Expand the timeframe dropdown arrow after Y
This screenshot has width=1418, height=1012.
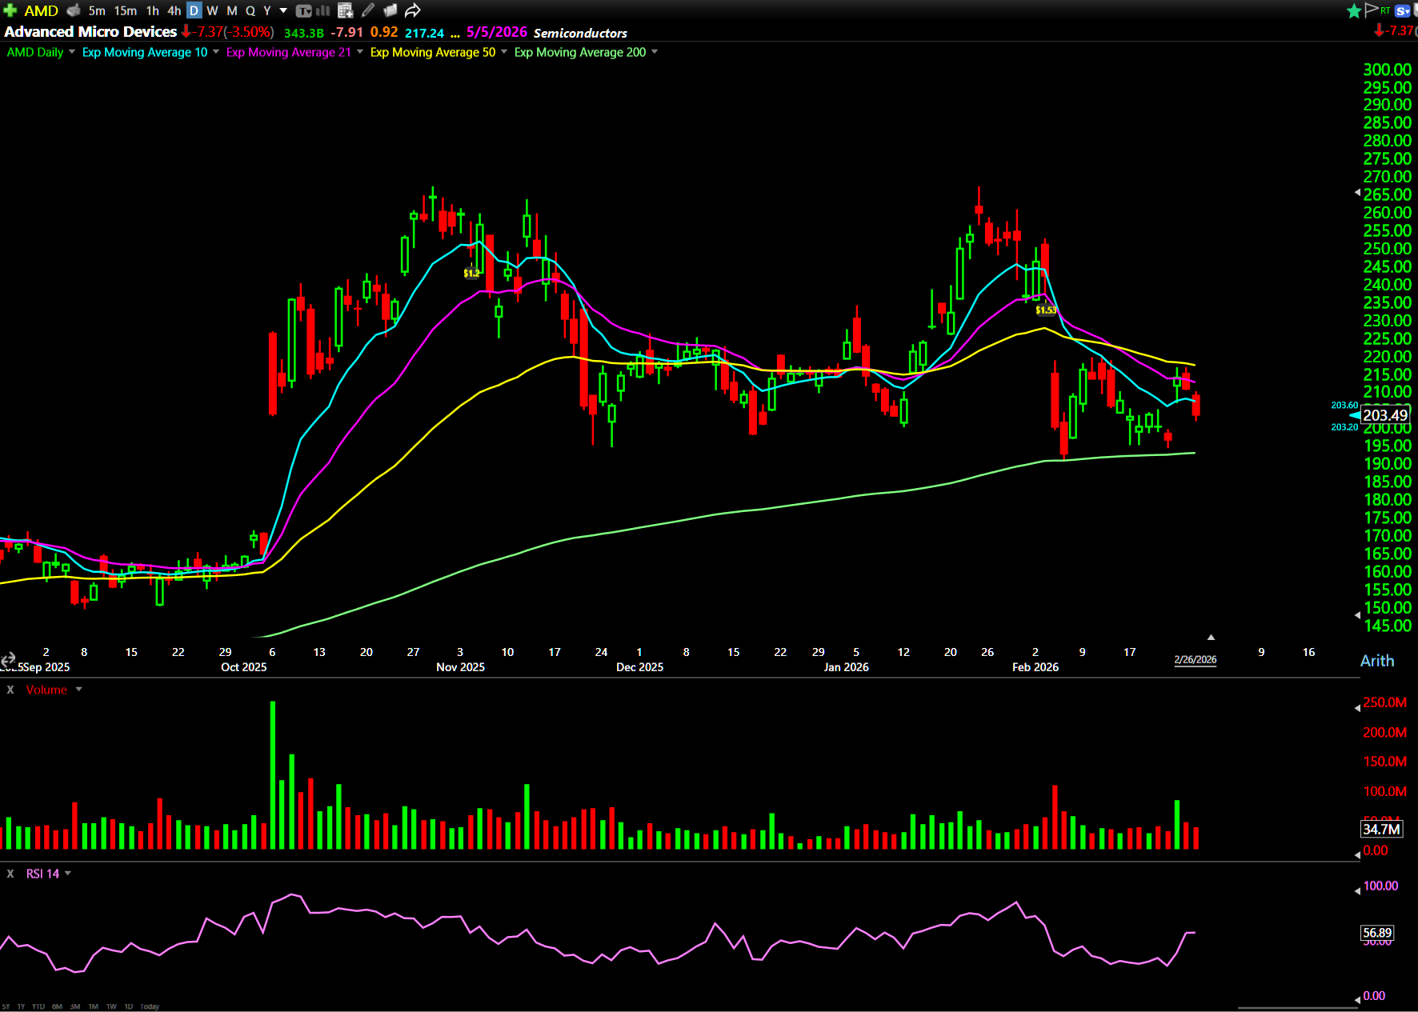point(283,10)
